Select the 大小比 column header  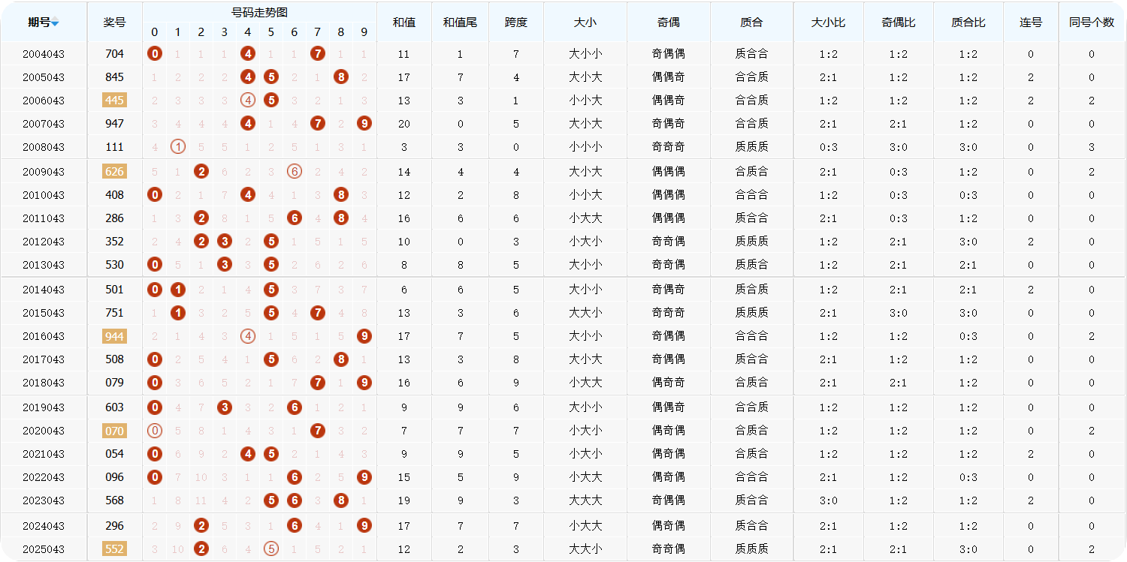pyautogui.click(x=828, y=23)
